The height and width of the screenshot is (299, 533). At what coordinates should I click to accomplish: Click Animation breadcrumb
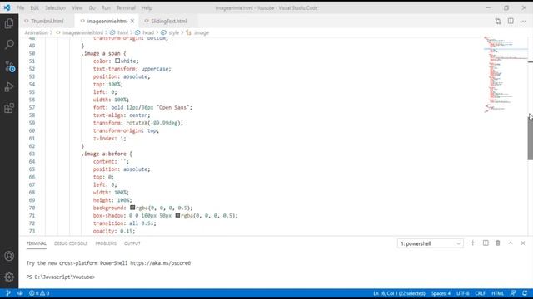click(x=36, y=33)
